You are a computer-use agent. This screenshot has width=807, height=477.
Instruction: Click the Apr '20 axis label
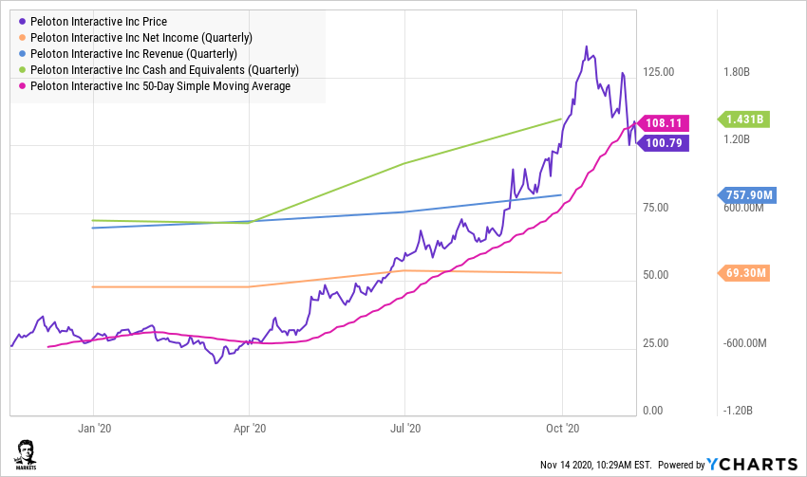[250, 429]
